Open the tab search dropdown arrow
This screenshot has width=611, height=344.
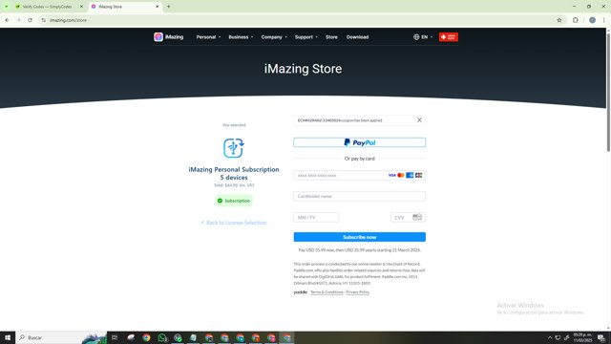[7, 7]
